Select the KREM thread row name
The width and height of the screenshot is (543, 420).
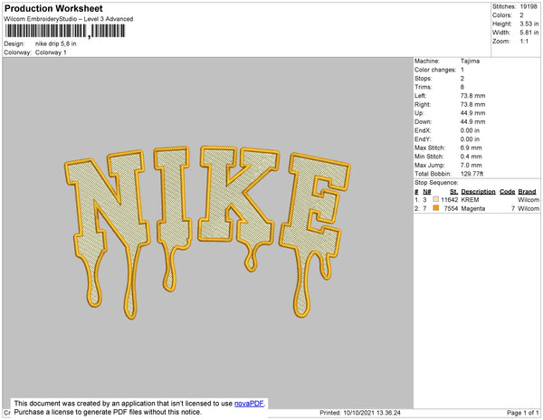pyautogui.click(x=469, y=200)
